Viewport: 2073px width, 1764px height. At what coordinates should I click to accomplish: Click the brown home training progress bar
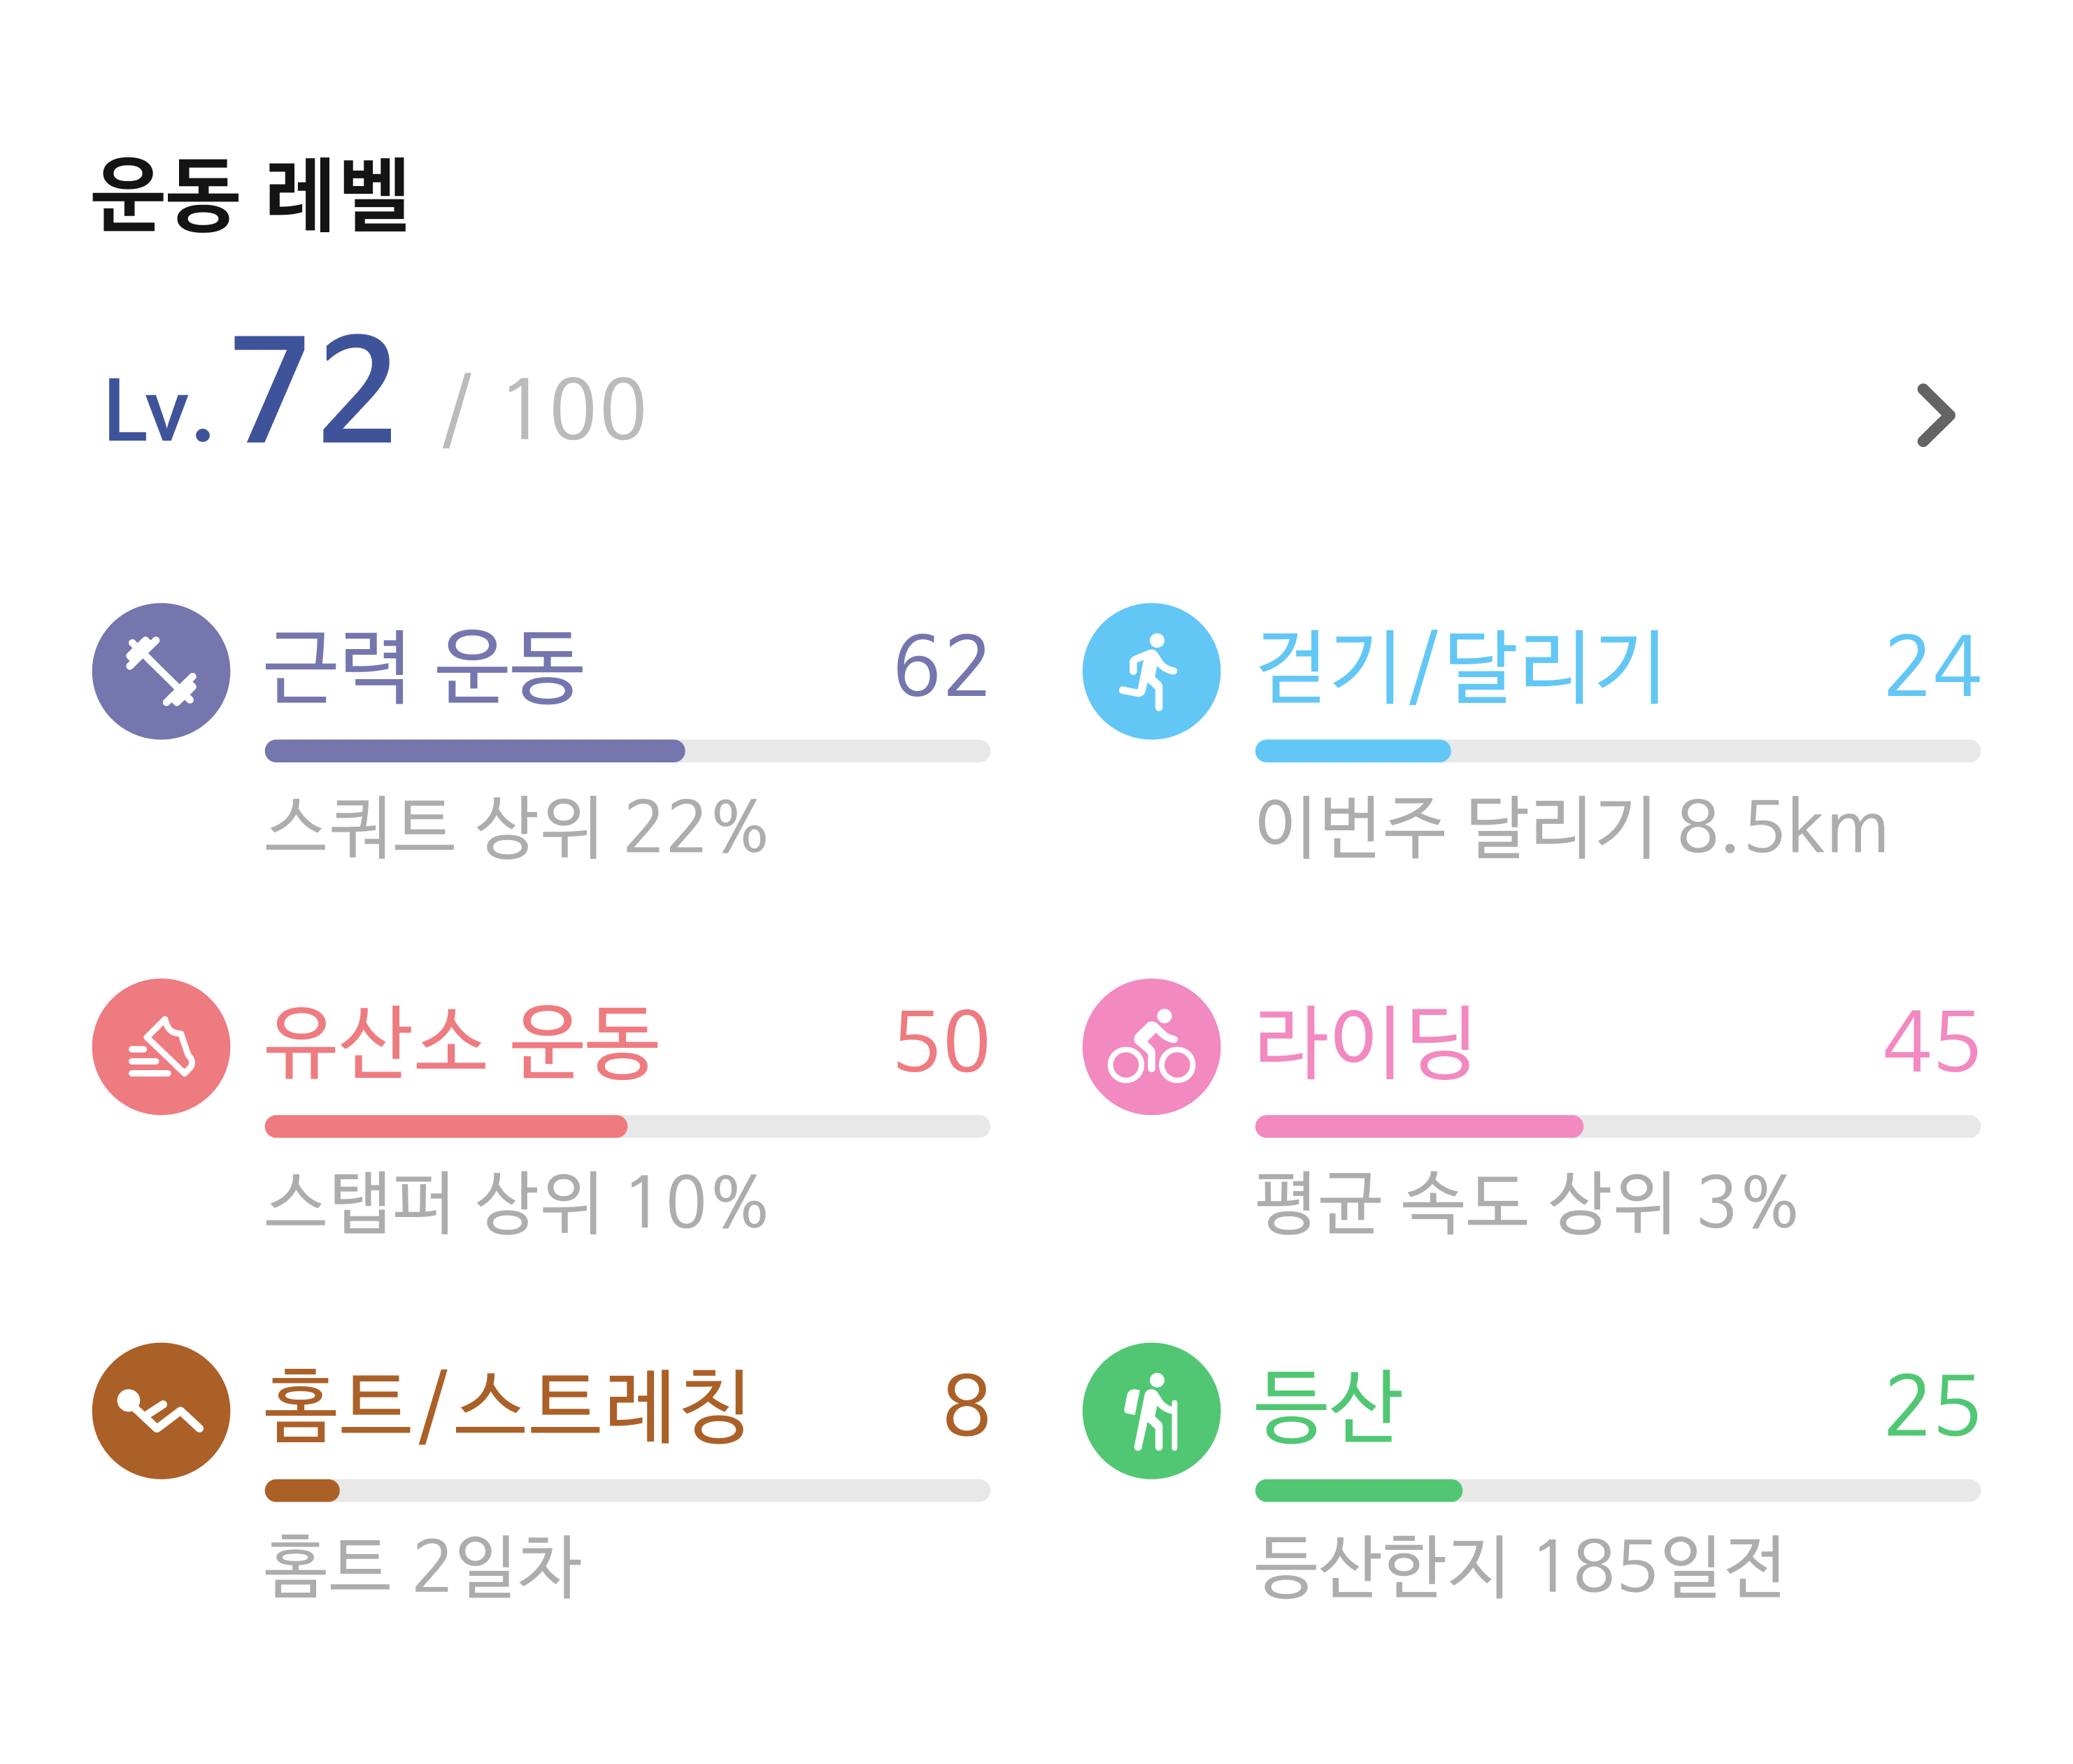tap(627, 1491)
